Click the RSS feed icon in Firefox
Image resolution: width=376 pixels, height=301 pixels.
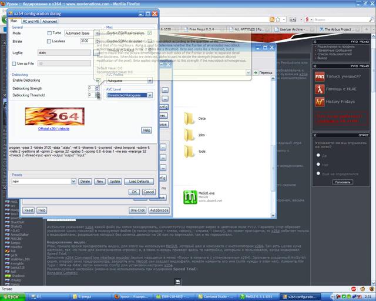pyautogui.click(x=271, y=19)
